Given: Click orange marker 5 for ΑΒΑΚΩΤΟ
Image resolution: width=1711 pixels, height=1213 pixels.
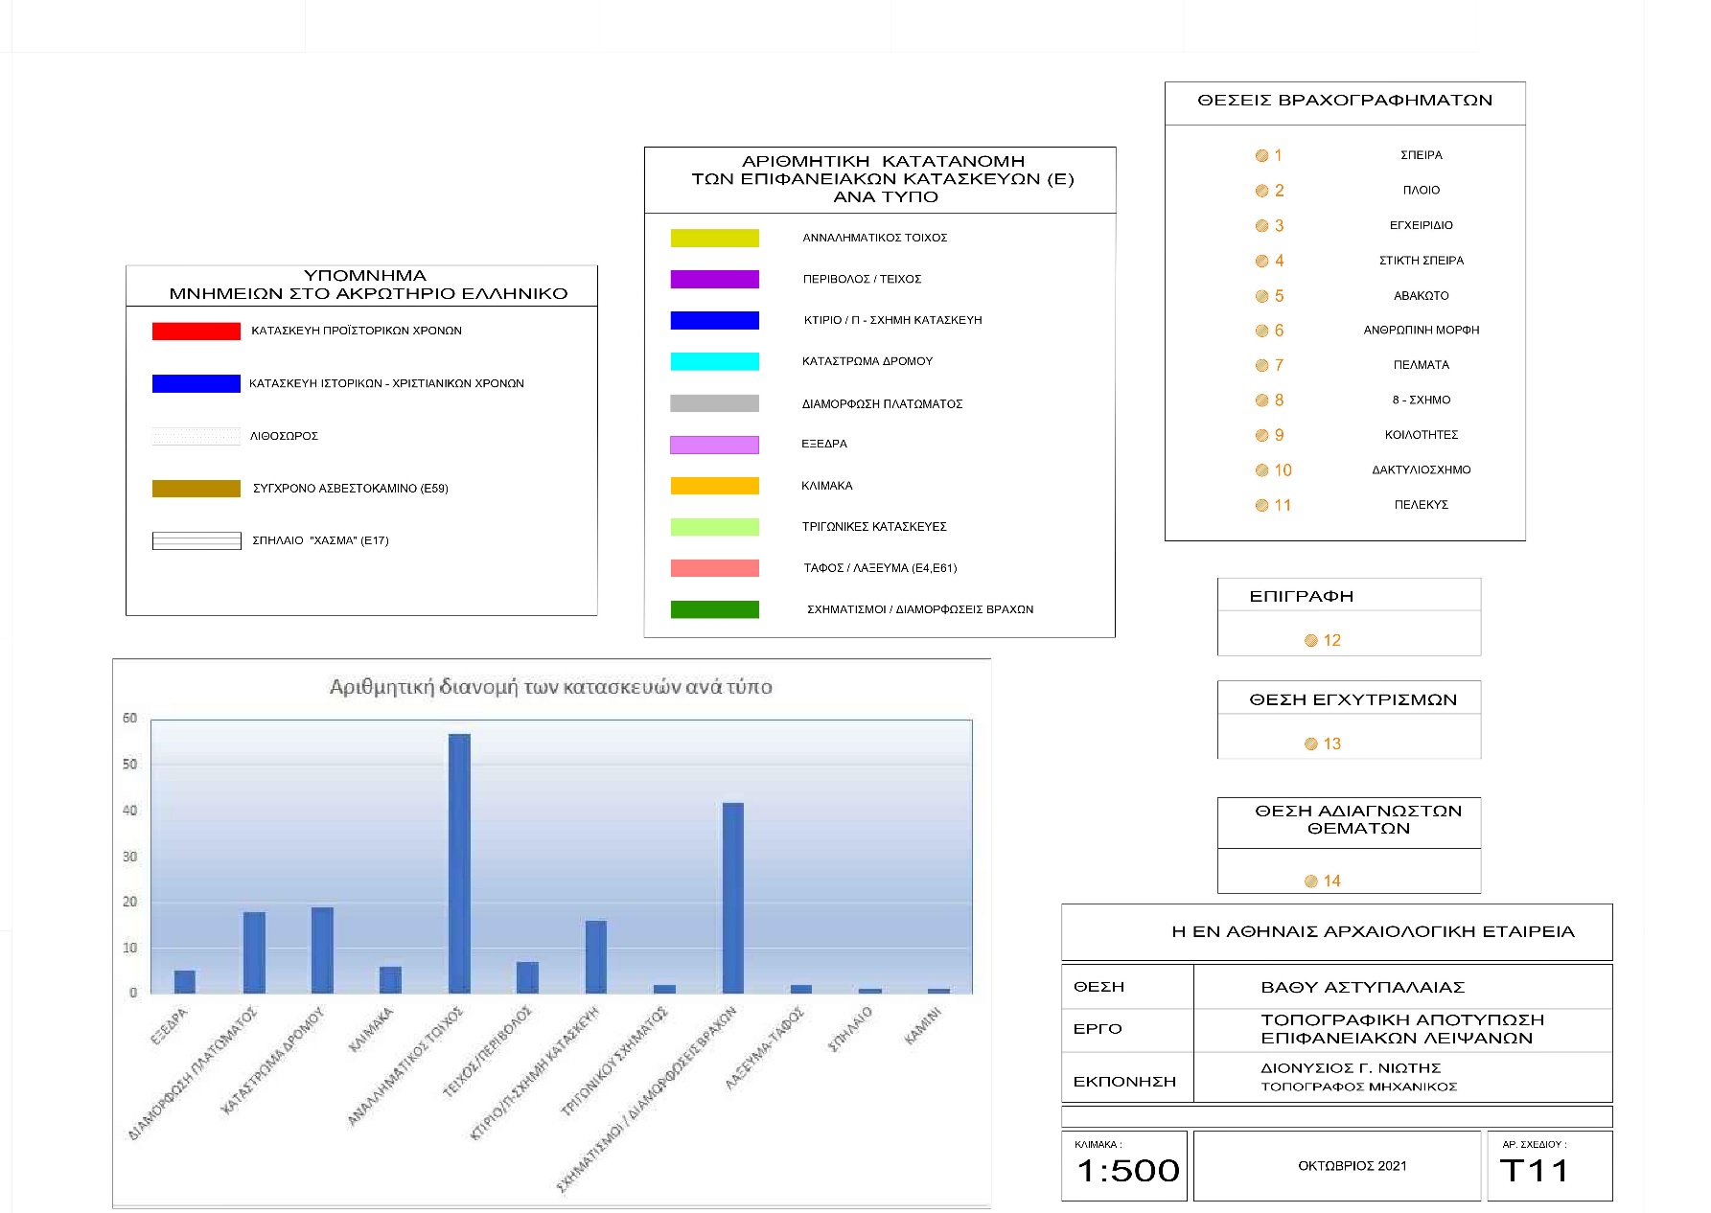Looking at the screenshot, I should pos(1261,296).
